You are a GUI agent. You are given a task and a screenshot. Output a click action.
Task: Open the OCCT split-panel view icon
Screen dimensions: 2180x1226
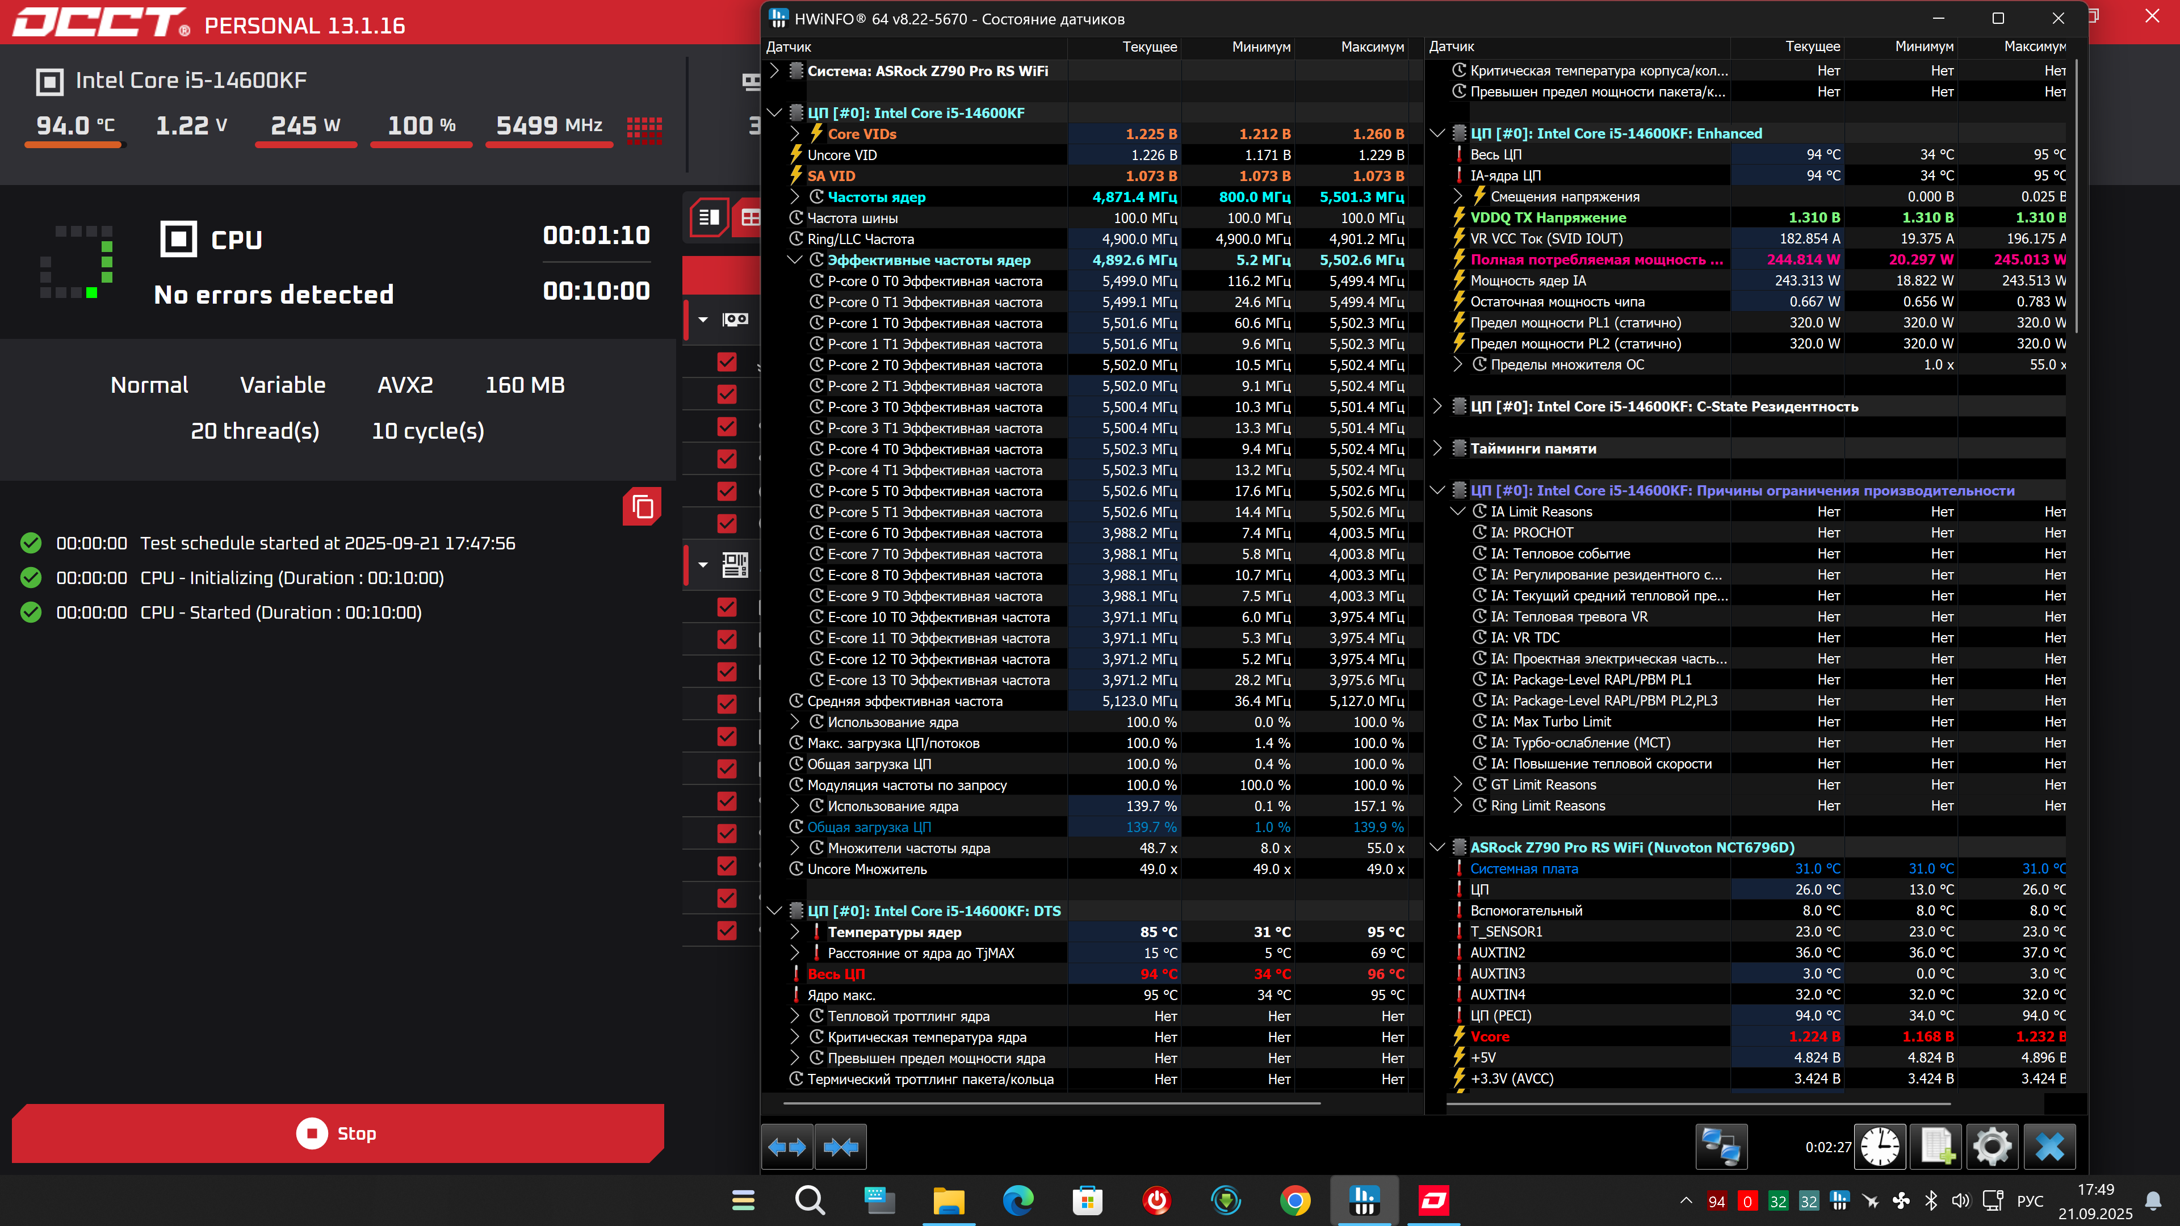tap(709, 217)
